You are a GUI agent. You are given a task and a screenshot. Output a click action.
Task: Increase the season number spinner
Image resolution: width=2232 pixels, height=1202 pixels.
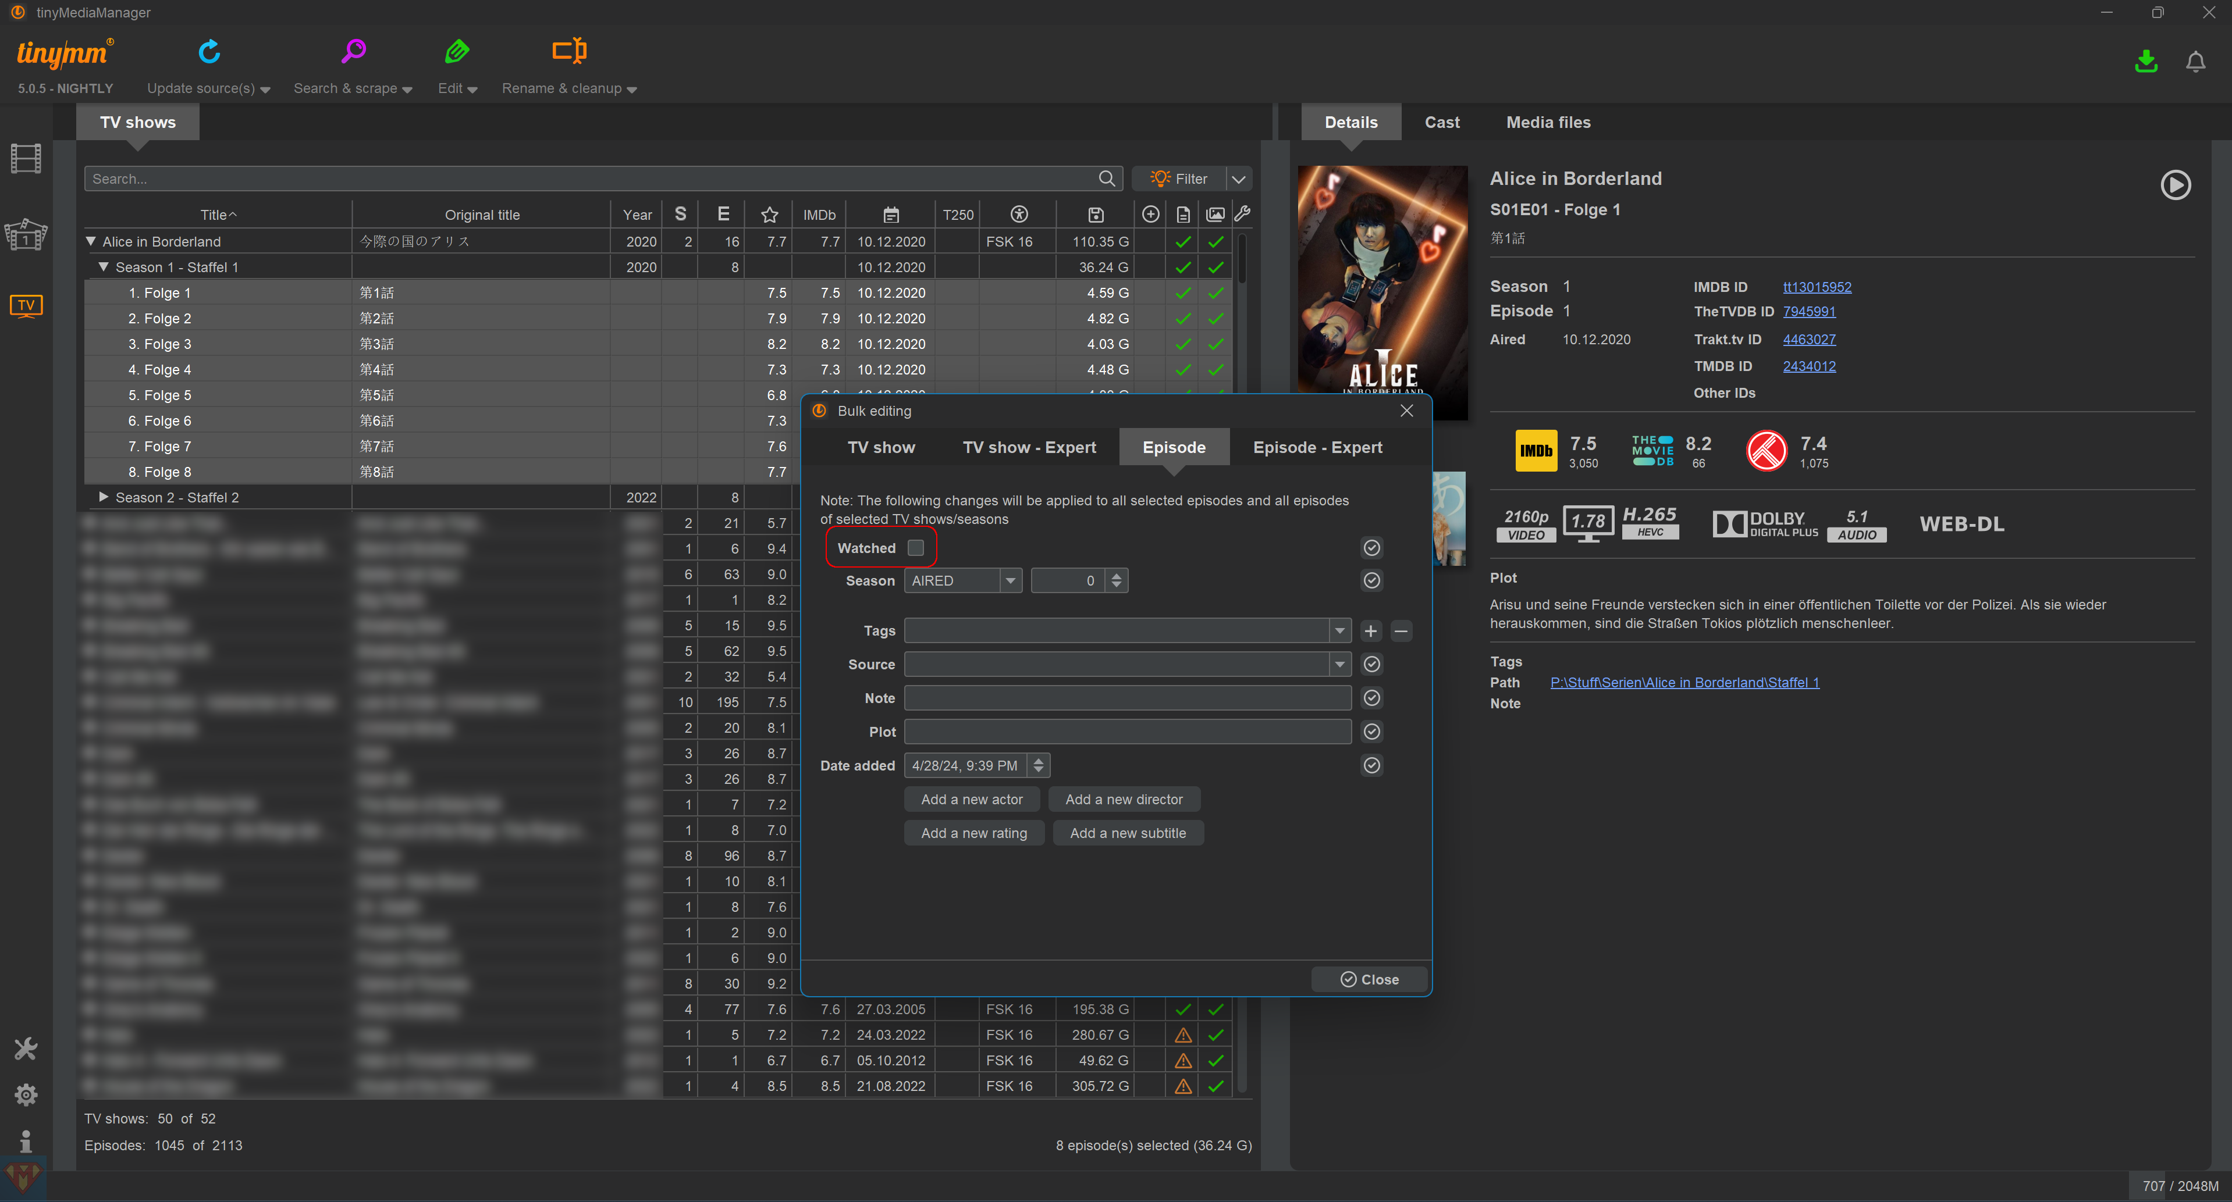1117,575
